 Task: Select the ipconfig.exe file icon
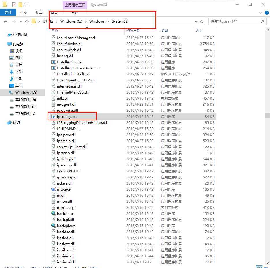pyautogui.click(x=54, y=117)
